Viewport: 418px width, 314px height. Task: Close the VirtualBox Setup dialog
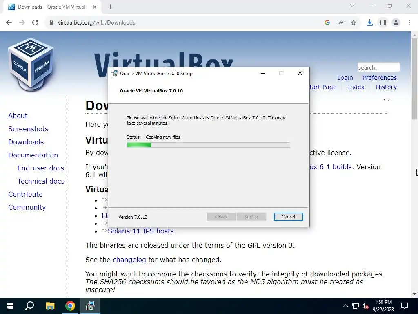click(x=300, y=74)
